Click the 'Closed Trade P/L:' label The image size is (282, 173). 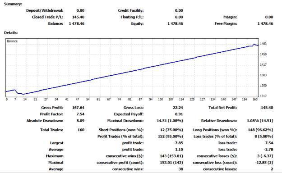48,17
